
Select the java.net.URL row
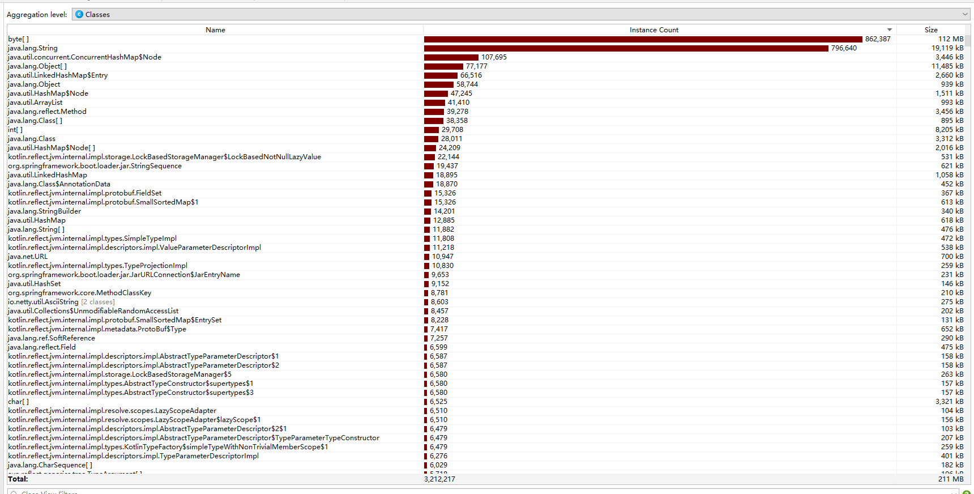tap(486, 257)
